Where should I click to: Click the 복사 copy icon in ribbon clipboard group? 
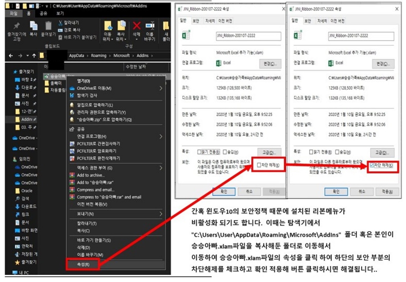pyautogui.click(x=33, y=25)
